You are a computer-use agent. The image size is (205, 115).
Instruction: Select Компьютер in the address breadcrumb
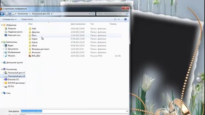pyautogui.click(x=23, y=14)
